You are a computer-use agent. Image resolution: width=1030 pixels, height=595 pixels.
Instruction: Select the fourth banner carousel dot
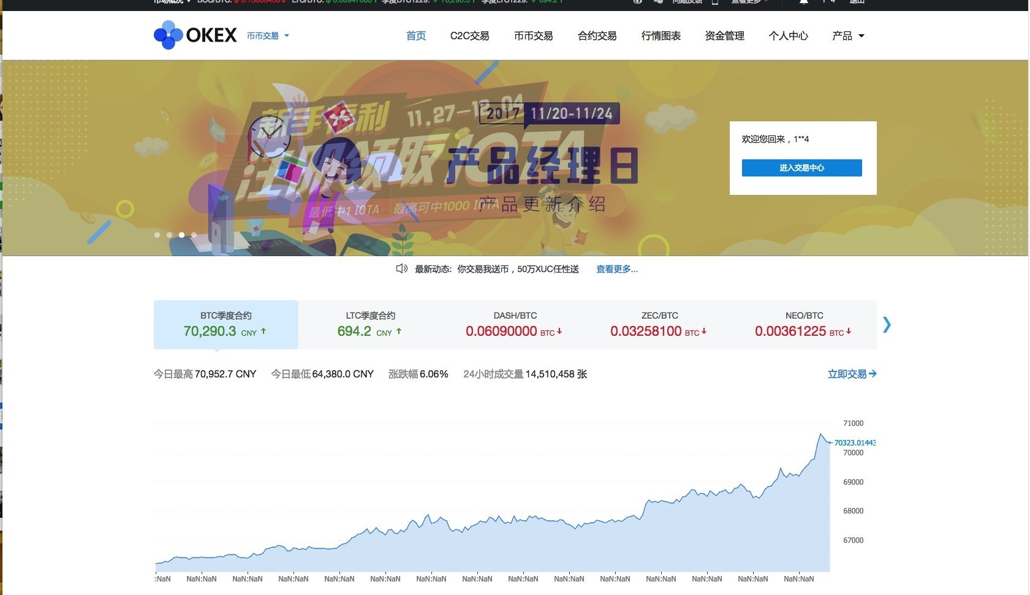coord(194,235)
